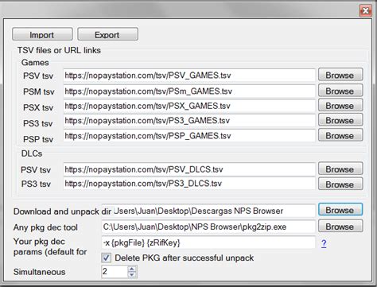Browse for the Games PS3 tsv file
This screenshot has width=377, height=287.
tap(340, 120)
